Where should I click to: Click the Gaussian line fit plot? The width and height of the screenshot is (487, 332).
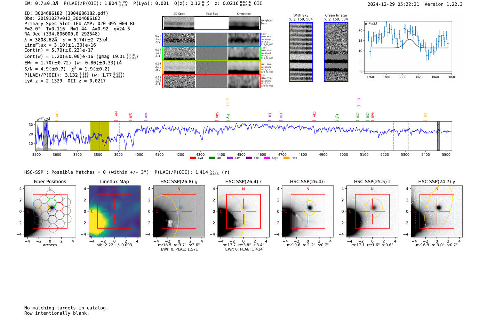[x=408, y=47]
